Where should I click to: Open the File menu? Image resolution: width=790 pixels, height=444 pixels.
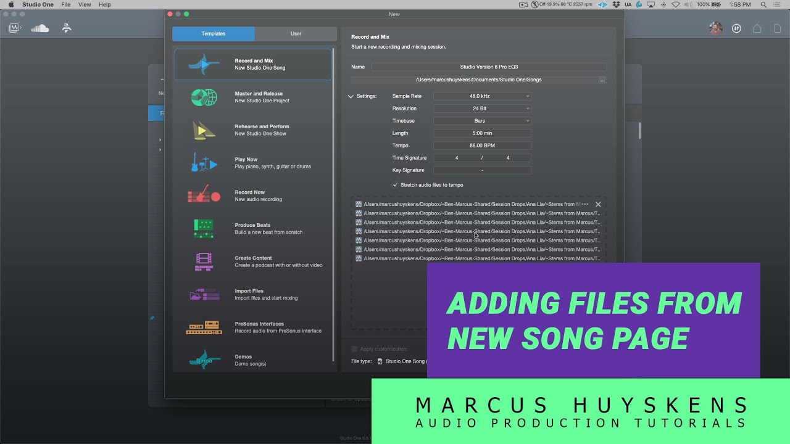(x=66, y=4)
